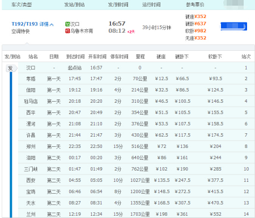Select station name 天水 in the stop list
255x218 pixels.
31,203
